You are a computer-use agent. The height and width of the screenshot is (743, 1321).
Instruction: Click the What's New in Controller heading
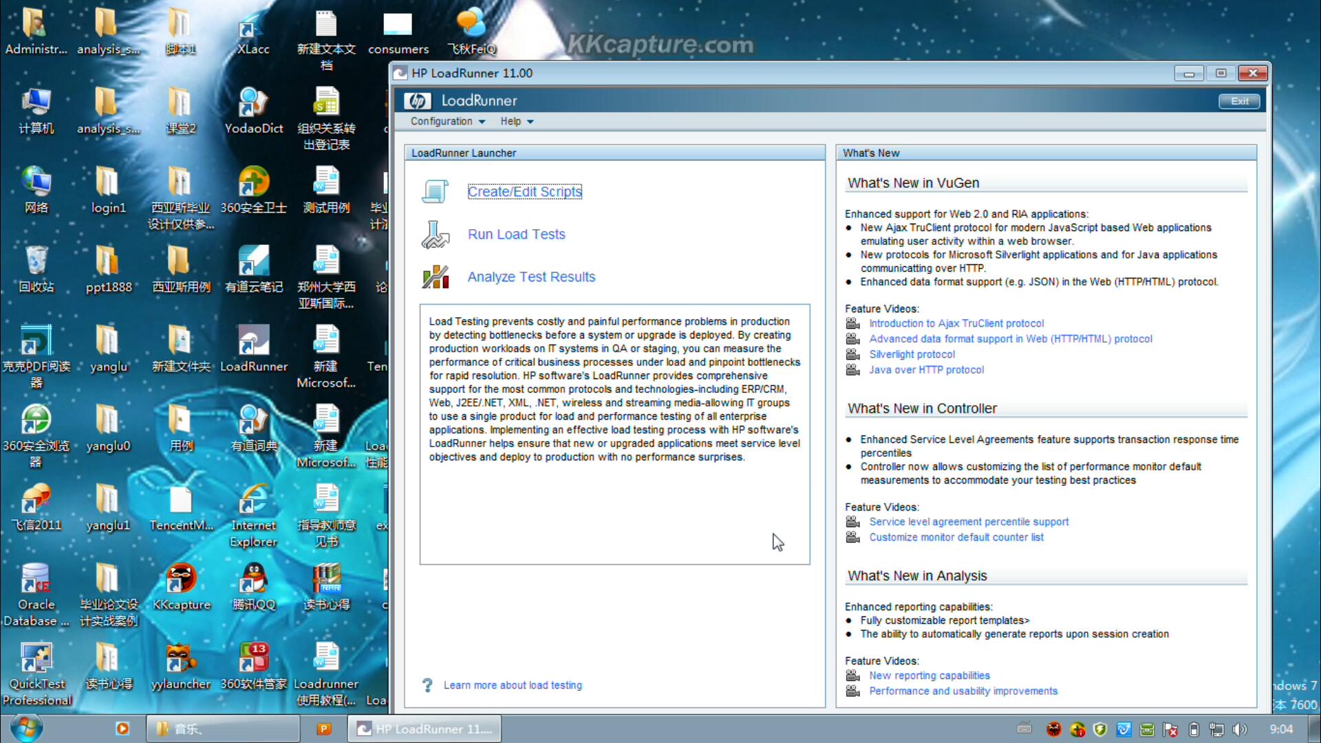point(922,409)
